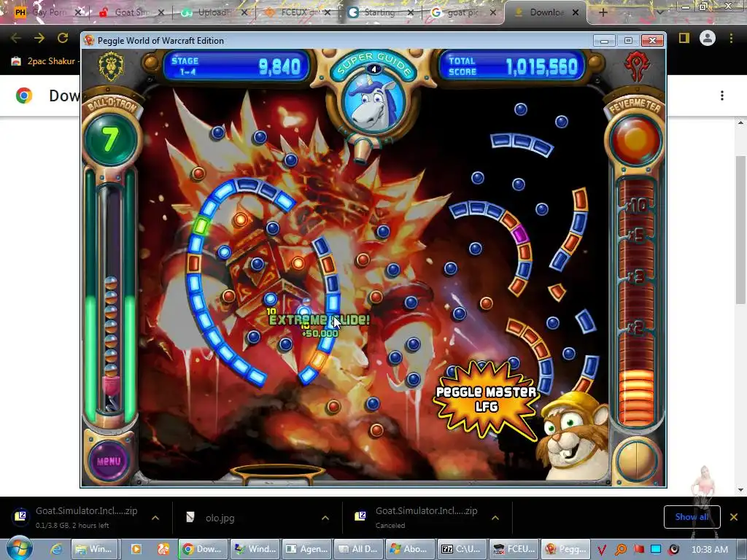The width and height of the screenshot is (747, 560).
Task: Click the Peggle Master LFG badge
Action: [x=487, y=399]
